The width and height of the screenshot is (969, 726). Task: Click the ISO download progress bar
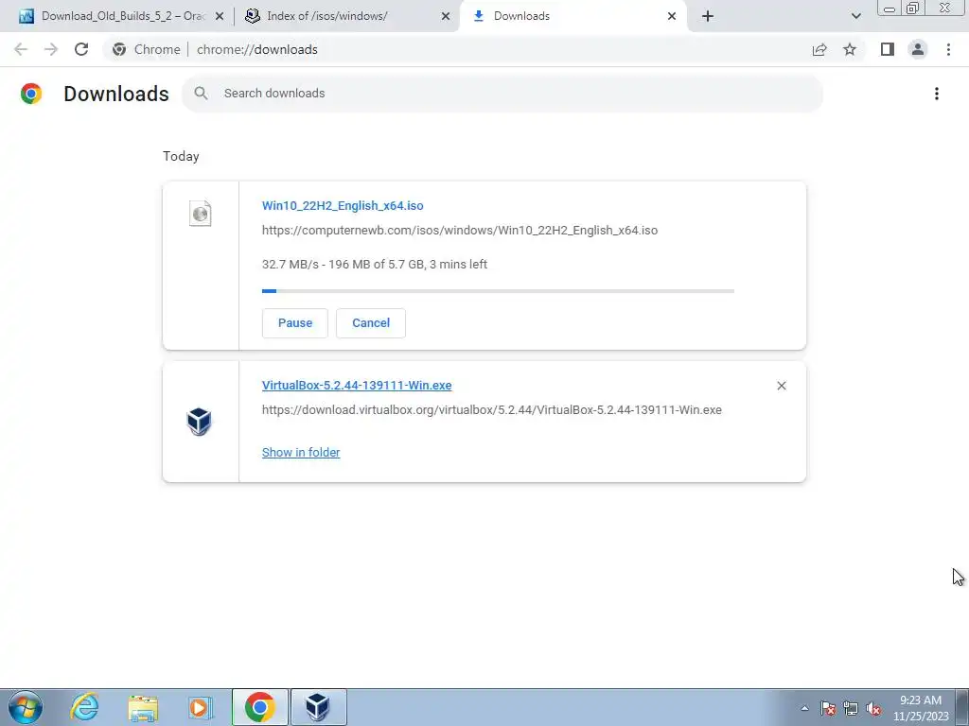pyautogui.click(x=498, y=291)
